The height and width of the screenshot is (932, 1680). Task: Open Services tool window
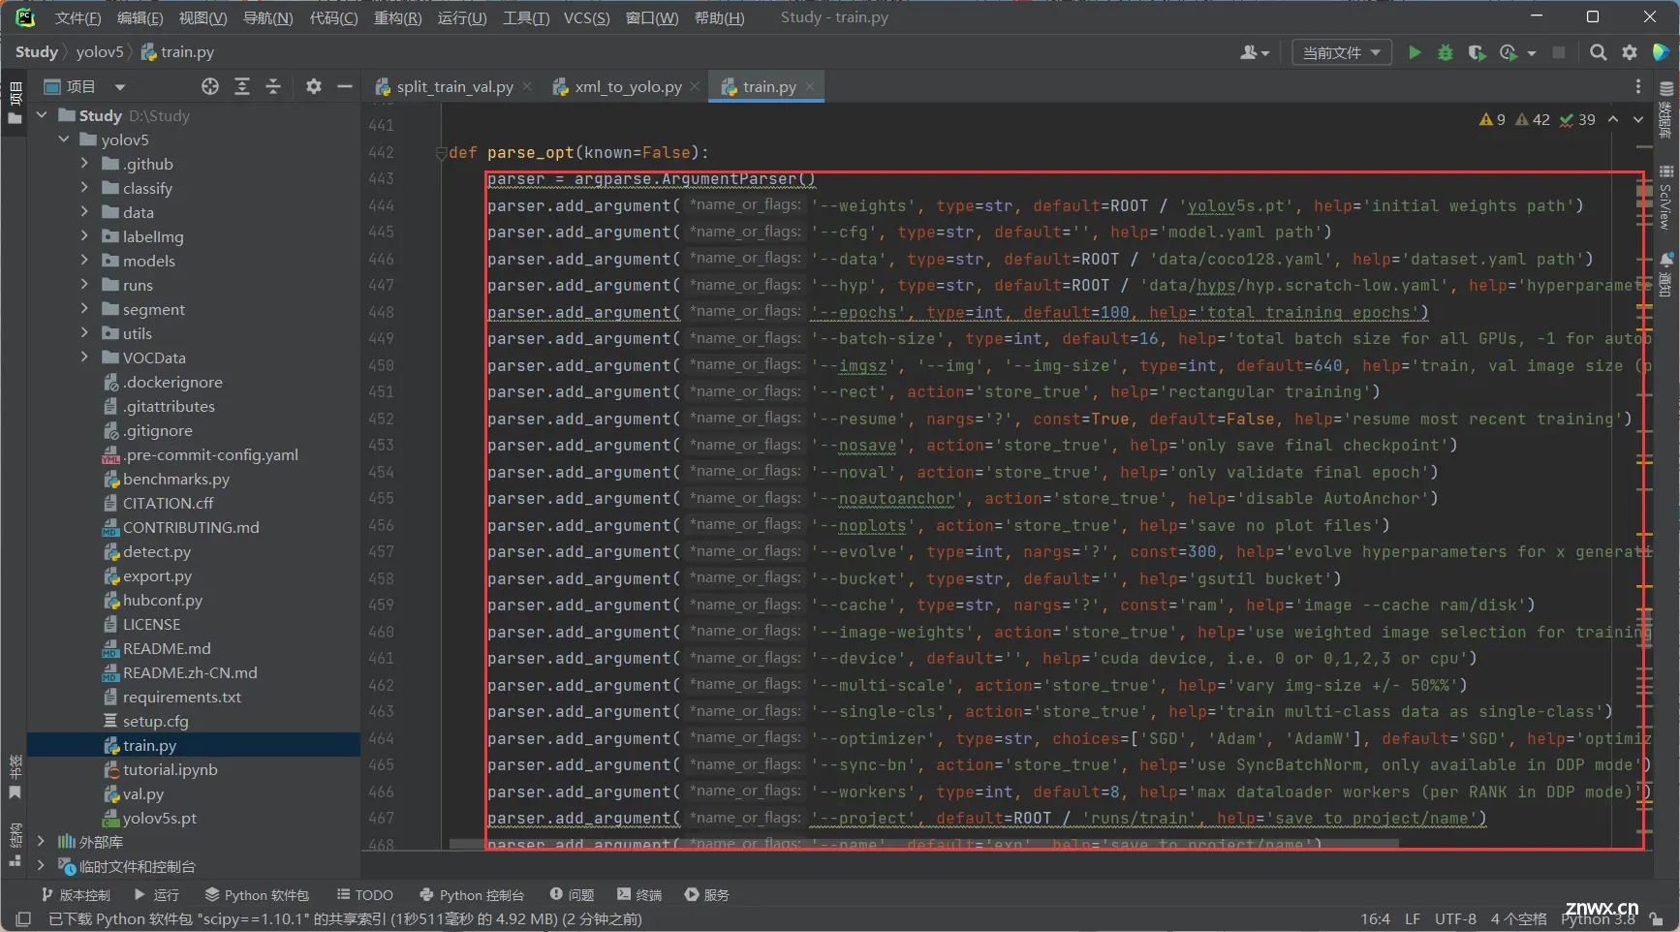707,895
